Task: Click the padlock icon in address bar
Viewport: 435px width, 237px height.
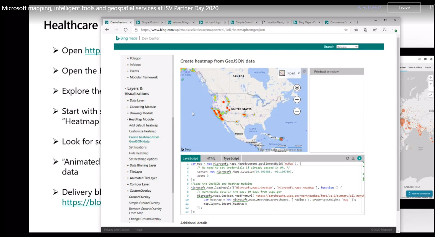Action: (136, 30)
